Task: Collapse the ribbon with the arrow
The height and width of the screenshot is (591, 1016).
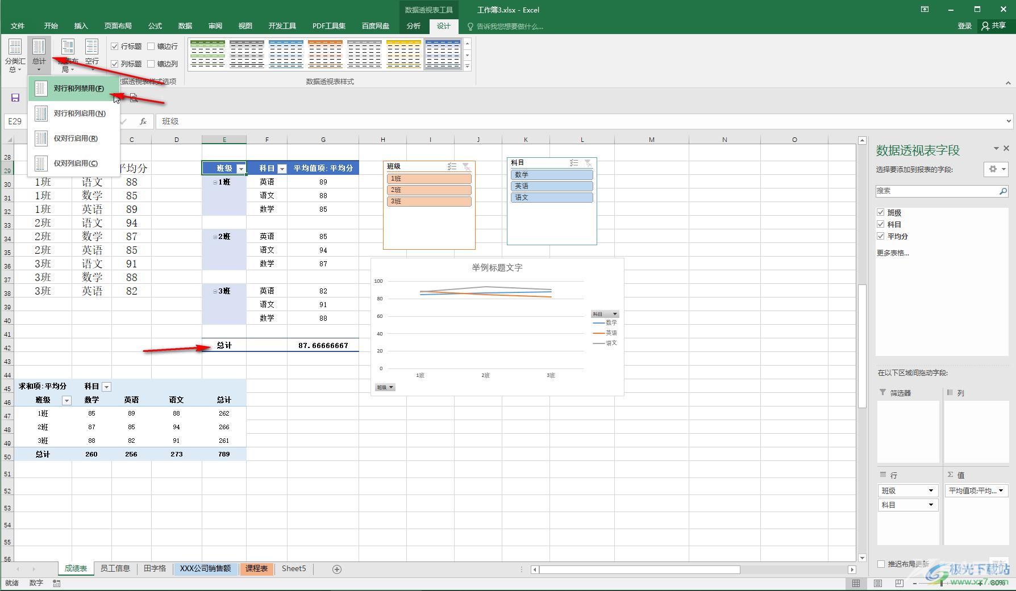Action: coord(1008,83)
